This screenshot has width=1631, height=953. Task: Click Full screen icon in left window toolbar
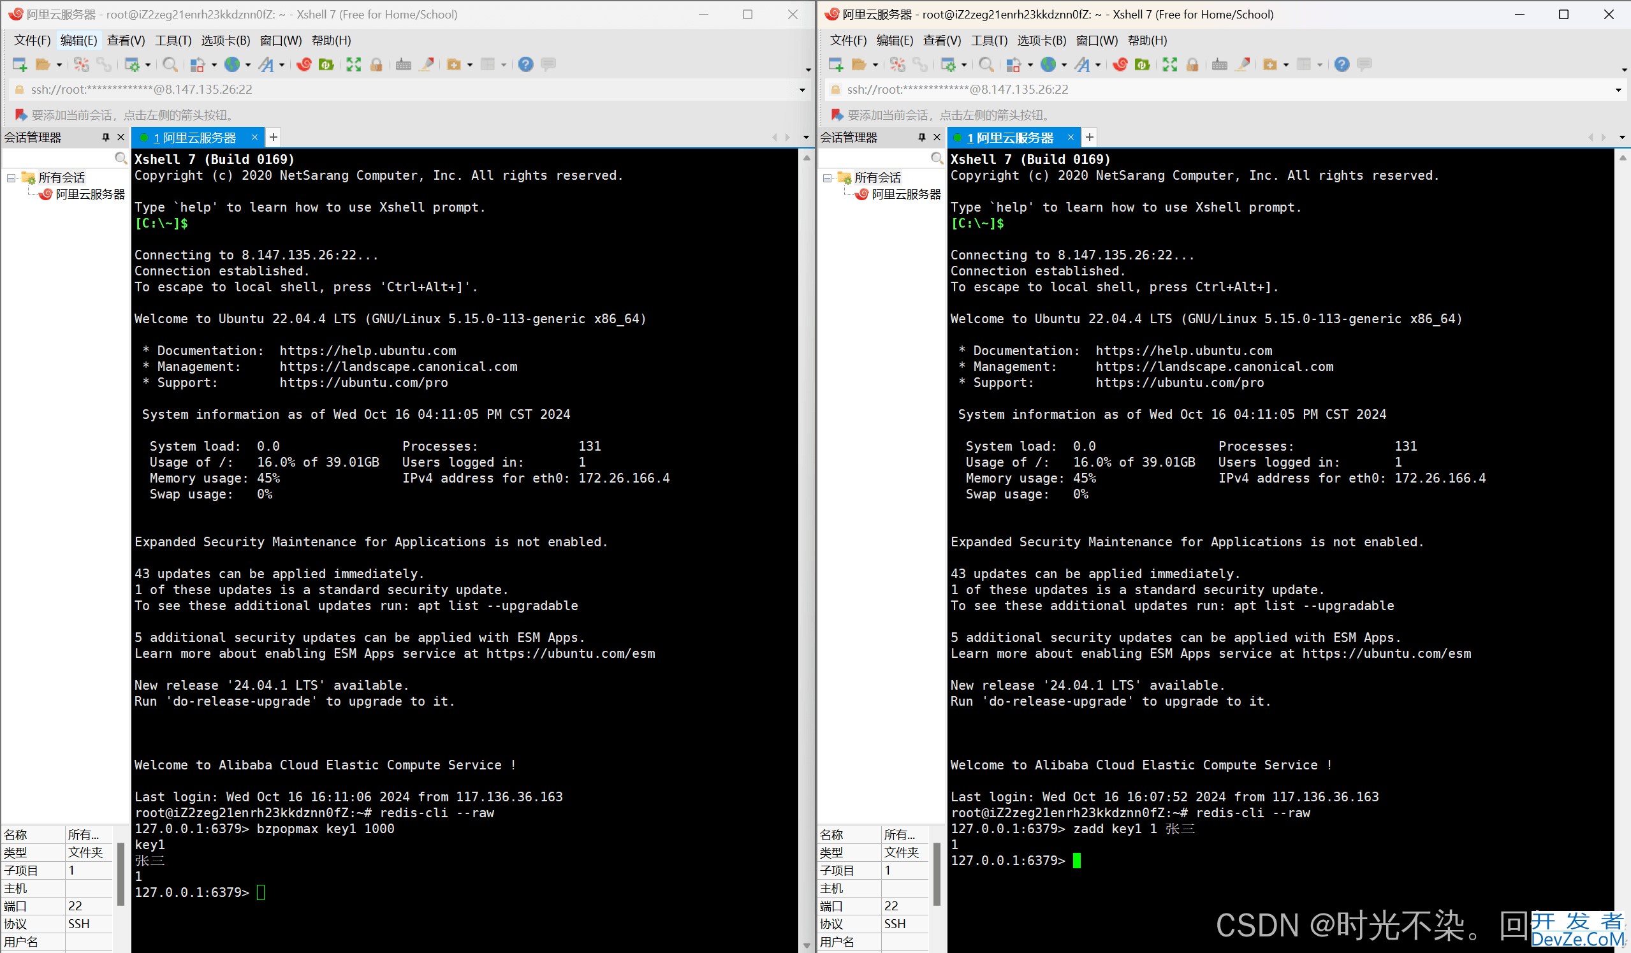click(353, 64)
